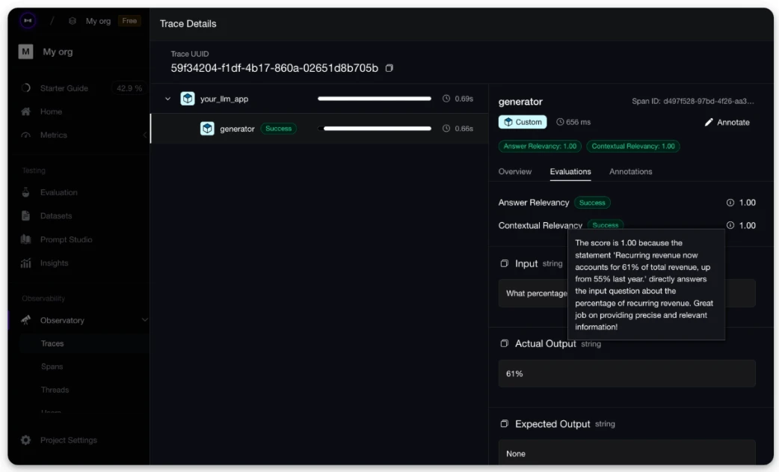The width and height of the screenshot is (779, 472).
Task: Copy the Actual Output using its copy icon
Action: click(x=505, y=343)
